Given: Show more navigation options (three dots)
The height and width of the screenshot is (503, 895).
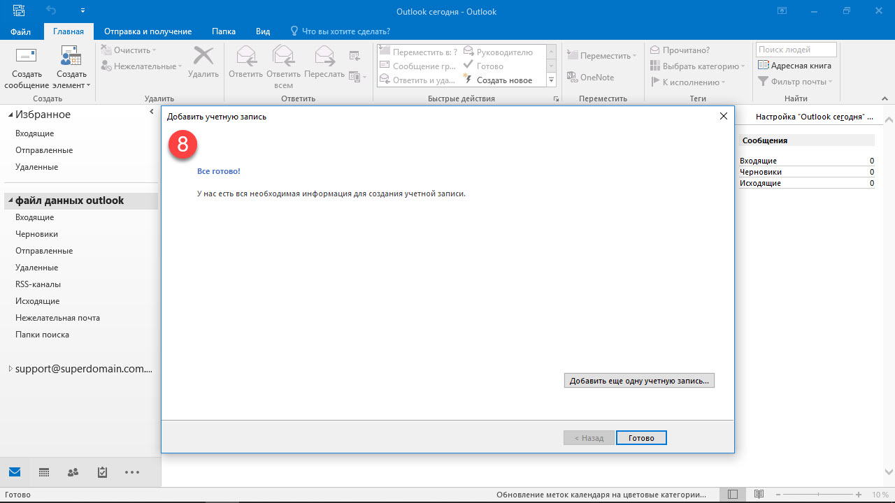Looking at the screenshot, I should (132, 472).
